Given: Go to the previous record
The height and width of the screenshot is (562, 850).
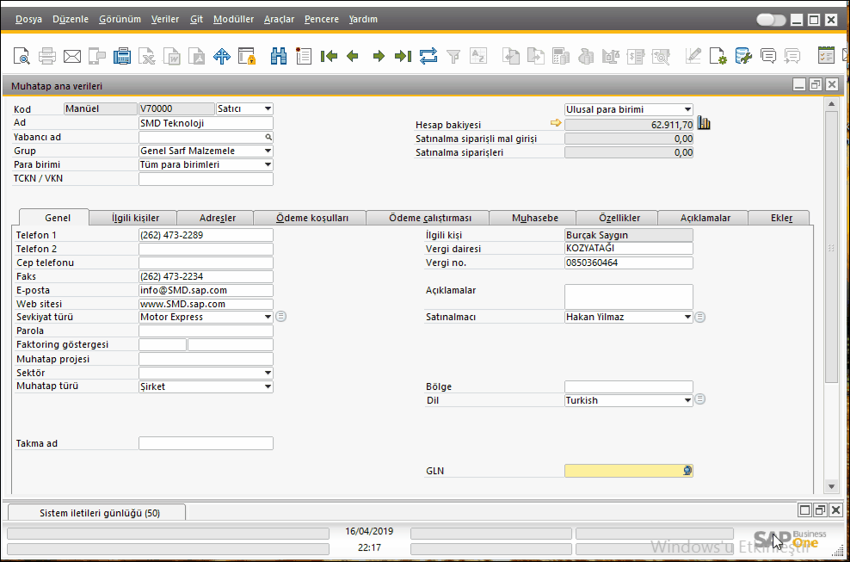Looking at the screenshot, I should 353,56.
